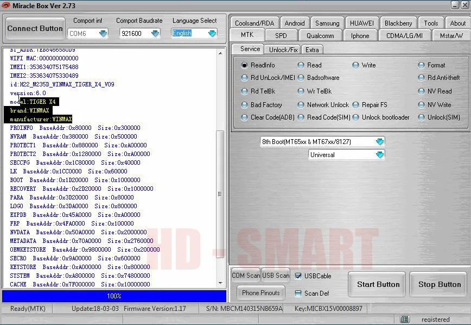
Task: Click the status bar keyboard icon near registered
Action: click(405, 319)
